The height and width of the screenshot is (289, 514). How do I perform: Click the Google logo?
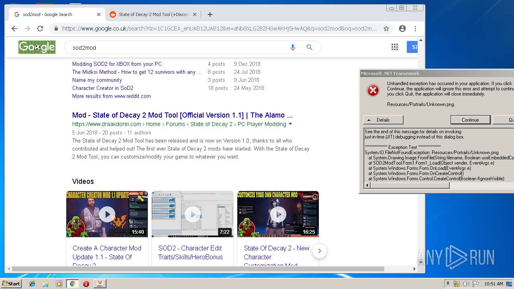pyautogui.click(x=37, y=47)
